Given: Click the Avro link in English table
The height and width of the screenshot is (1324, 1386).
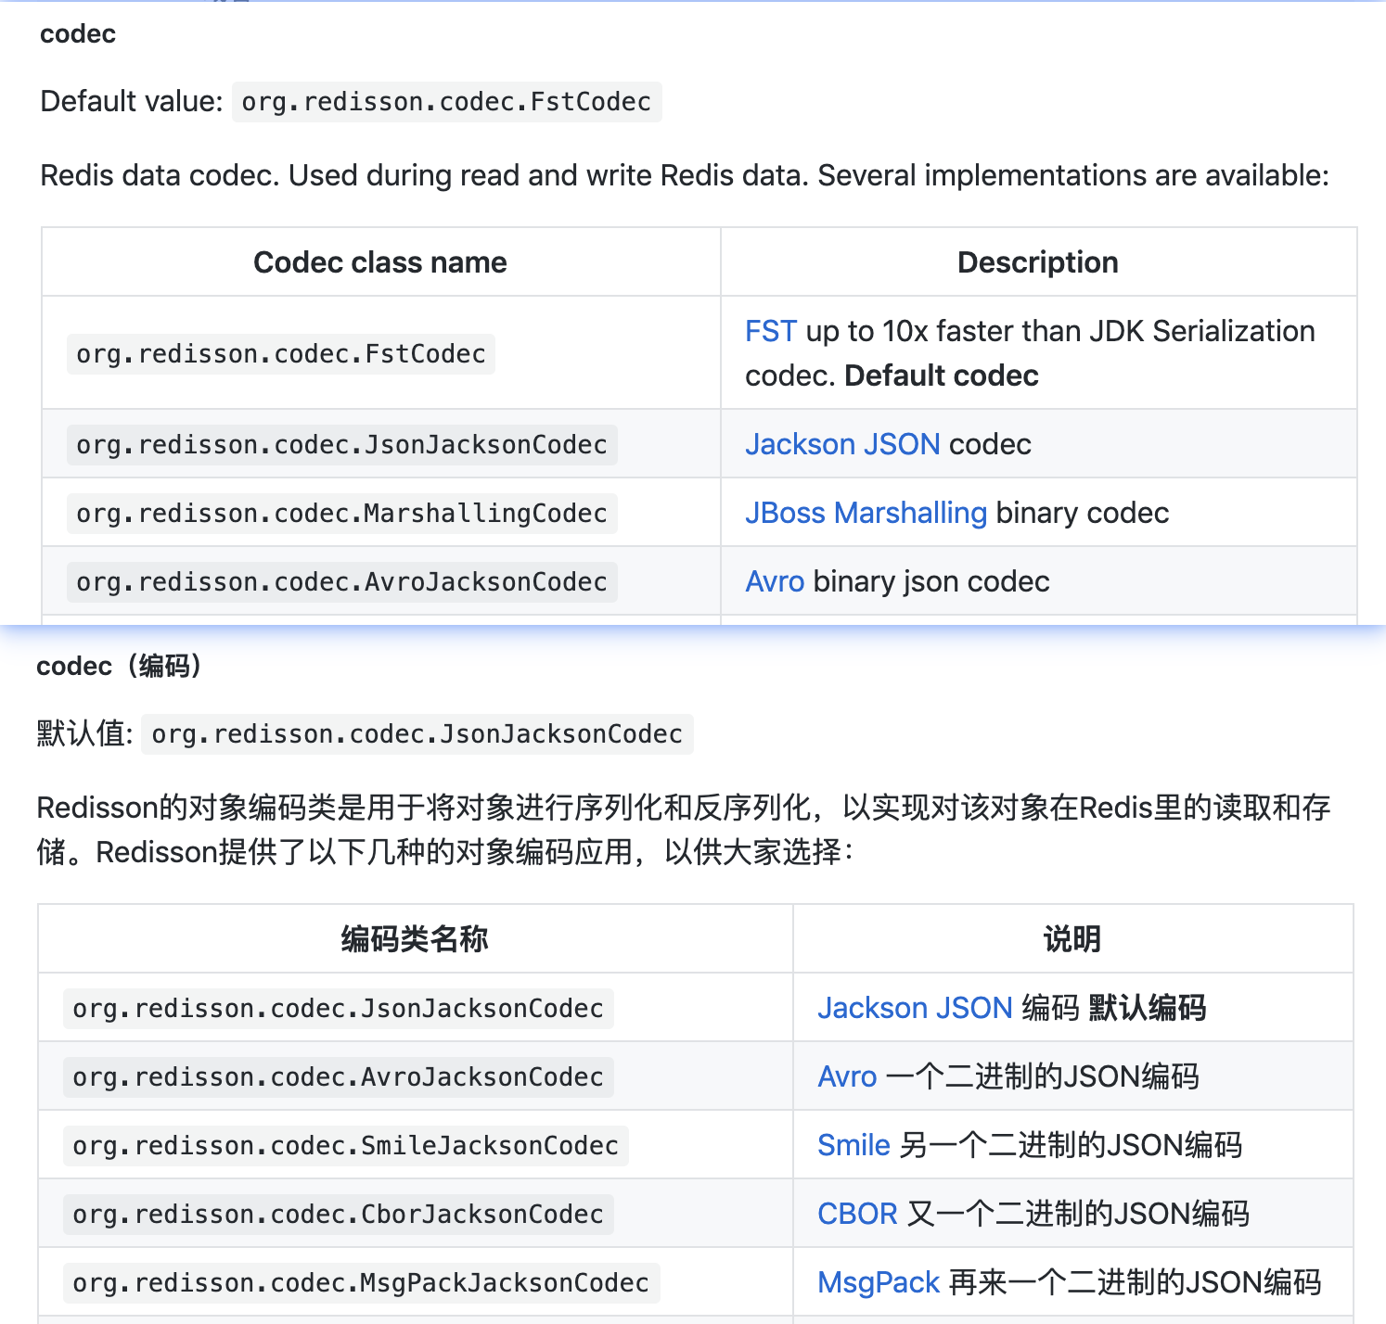Looking at the screenshot, I should click(774, 581).
